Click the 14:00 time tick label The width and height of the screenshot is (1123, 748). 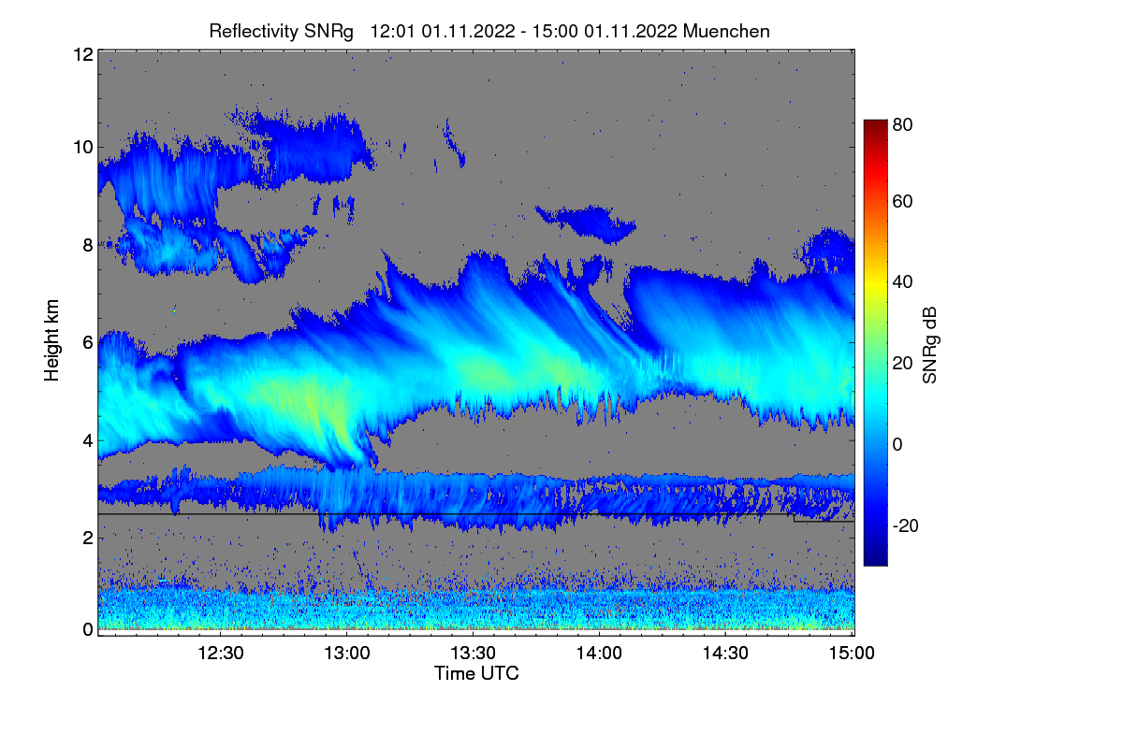[x=600, y=654]
